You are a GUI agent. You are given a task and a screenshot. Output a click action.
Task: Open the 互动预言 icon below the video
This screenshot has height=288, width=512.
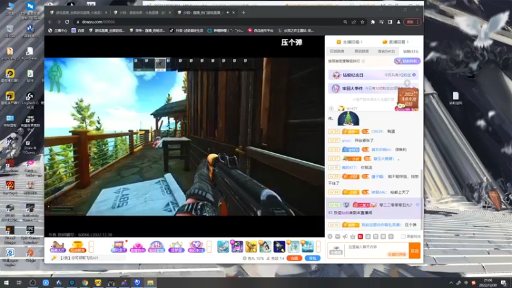tap(77, 246)
